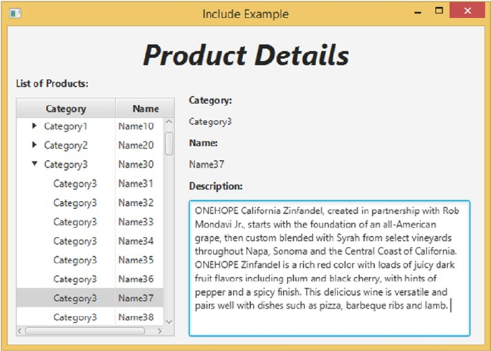The height and width of the screenshot is (351, 491).
Task: Click the Category3 value in details pane
Action: point(210,122)
